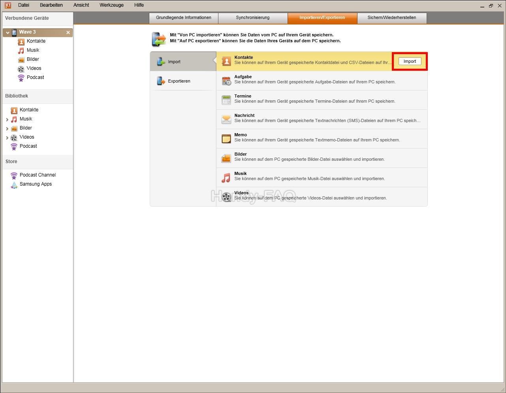This screenshot has width=506, height=393.
Task: Select the Nachricht import row title
Action: [x=245, y=115]
